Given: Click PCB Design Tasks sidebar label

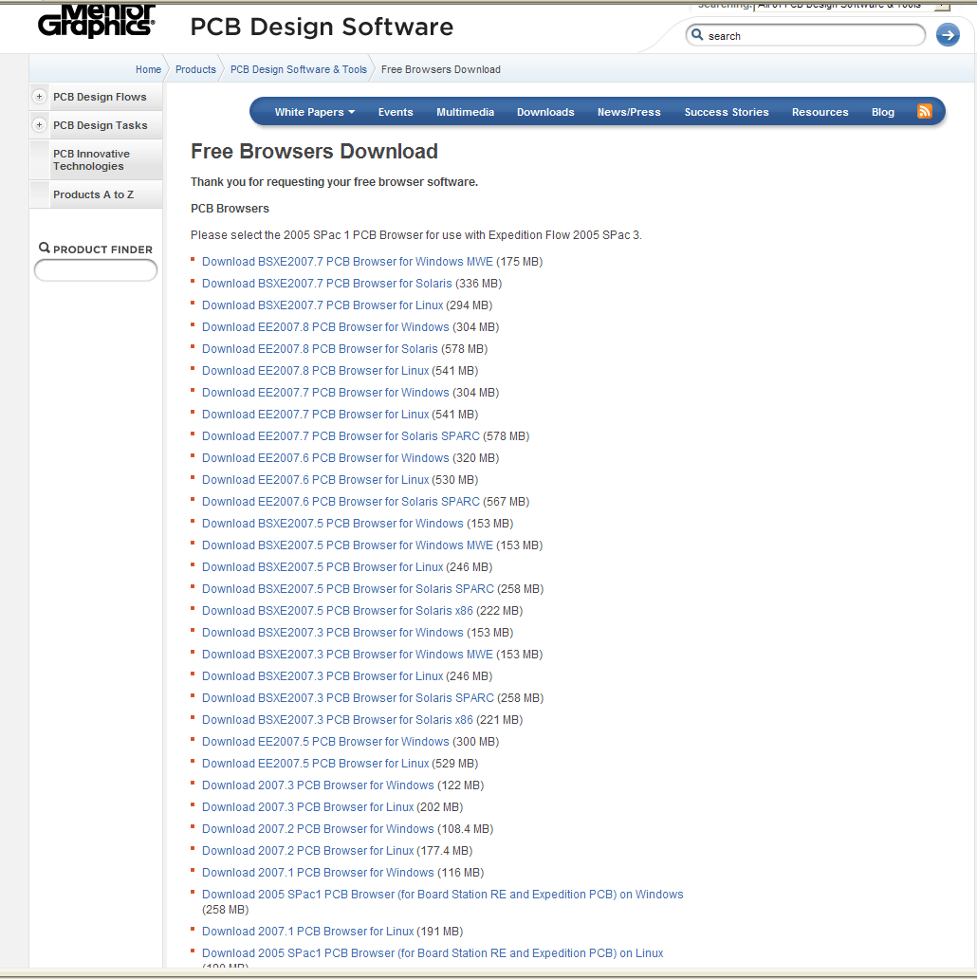Looking at the screenshot, I should coord(101,125).
